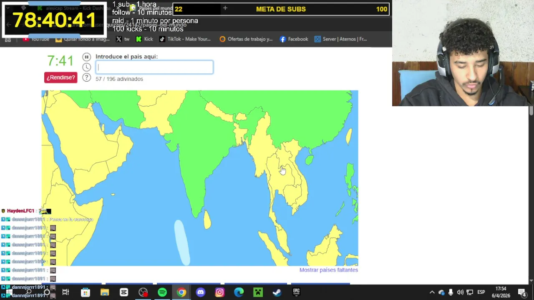The height and width of the screenshot is (300, 534).
Task: Click the red ¿Rendirse? button
Action: point(60,77)
